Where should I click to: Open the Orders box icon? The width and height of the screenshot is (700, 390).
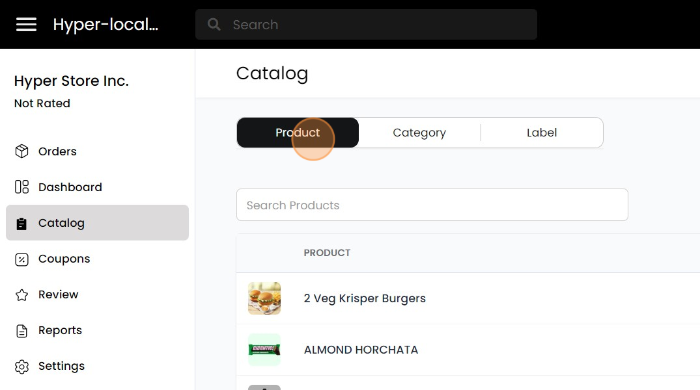click(21, 151)
